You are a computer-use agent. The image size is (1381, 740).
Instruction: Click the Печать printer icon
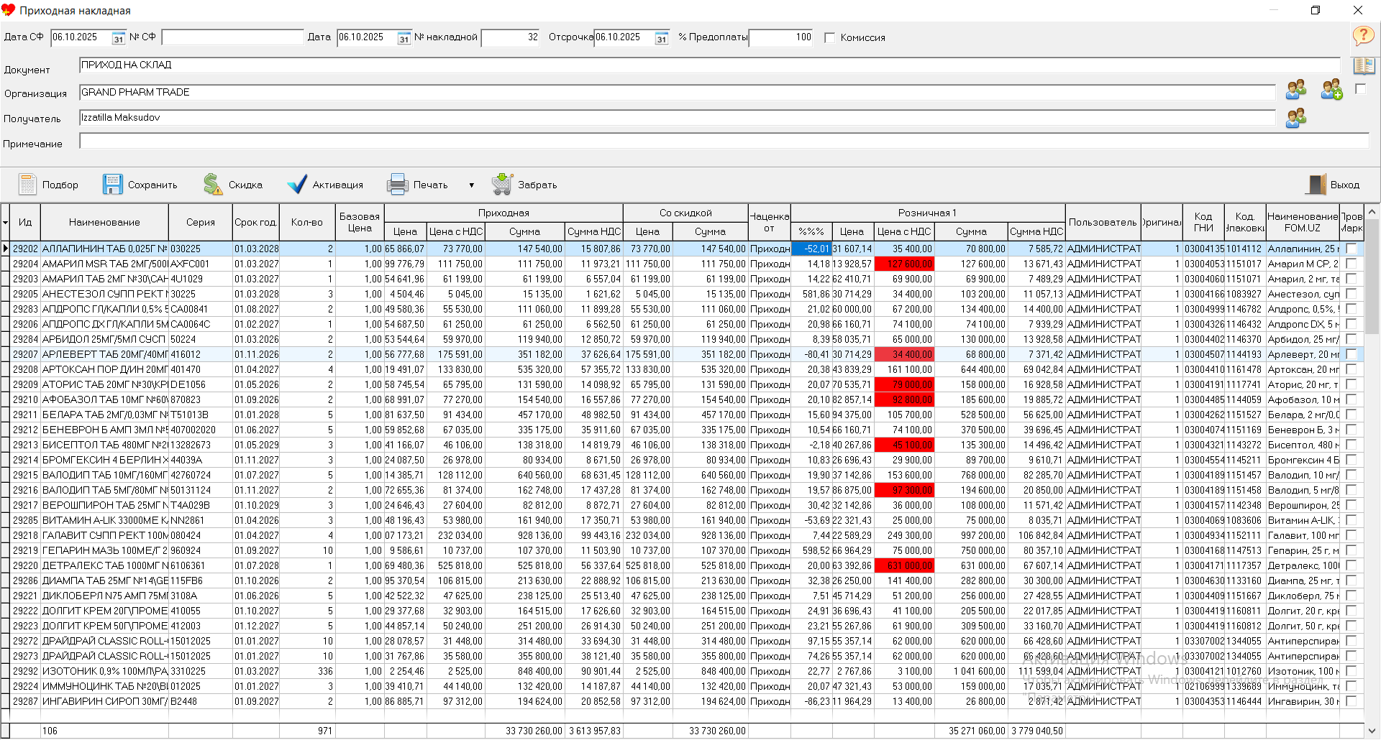(398, 185)
